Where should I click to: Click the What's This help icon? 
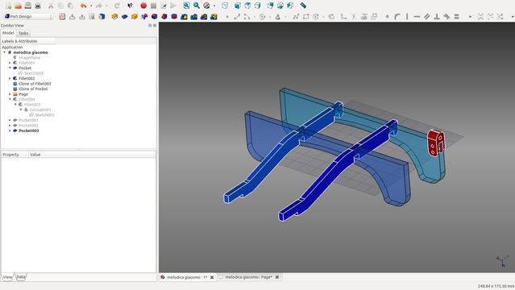[x=130, y=6]
